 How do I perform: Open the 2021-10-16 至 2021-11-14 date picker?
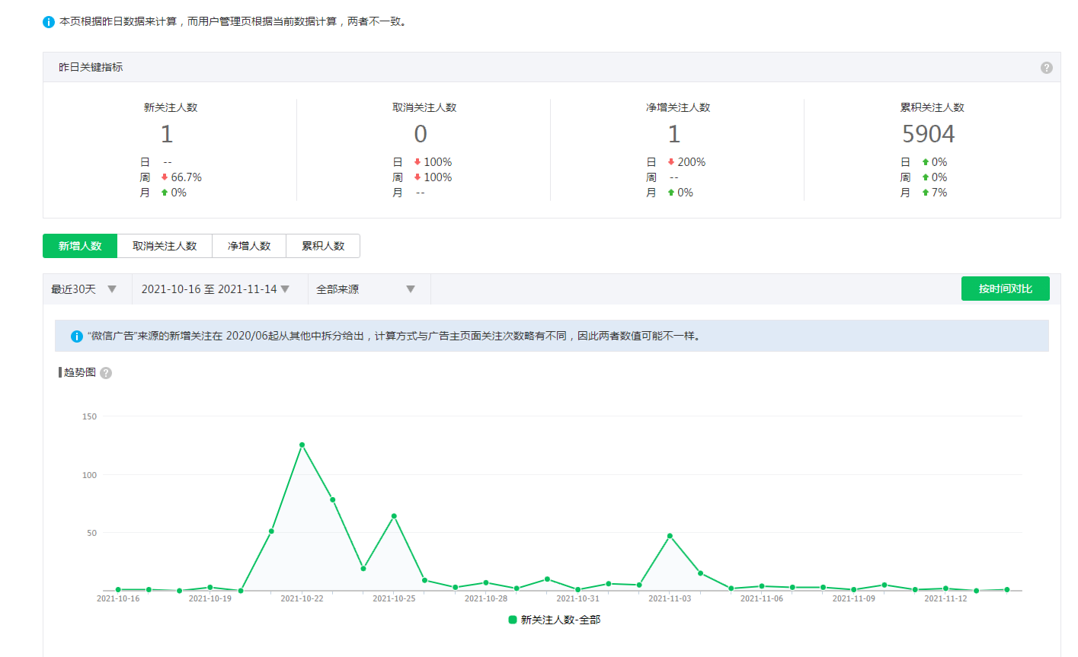[x=216, y=289]
